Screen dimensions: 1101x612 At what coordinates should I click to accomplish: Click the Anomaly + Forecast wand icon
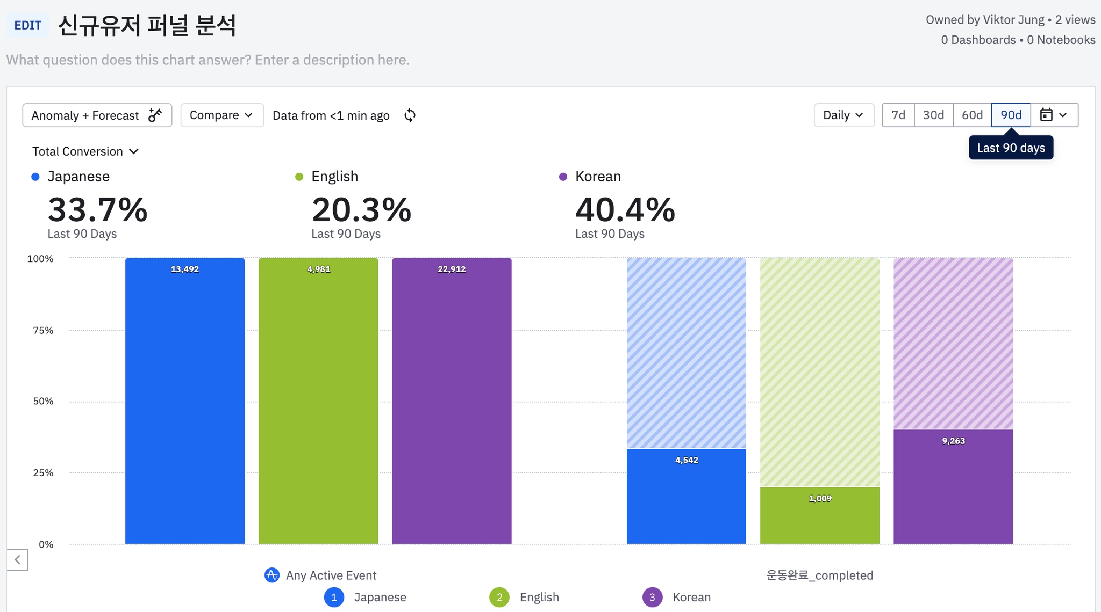tap(155, 115)
